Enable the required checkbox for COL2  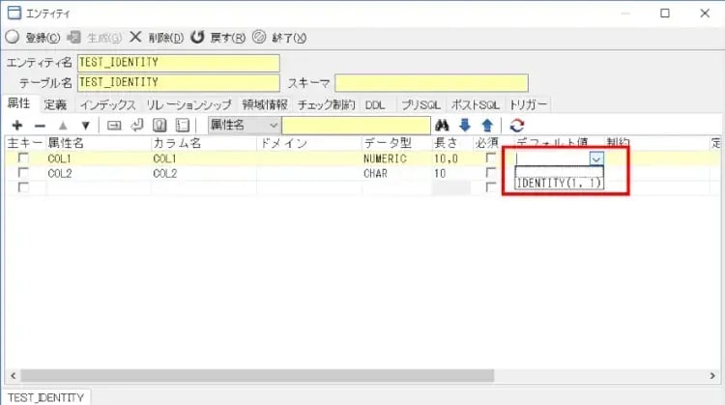click(491, 173)
